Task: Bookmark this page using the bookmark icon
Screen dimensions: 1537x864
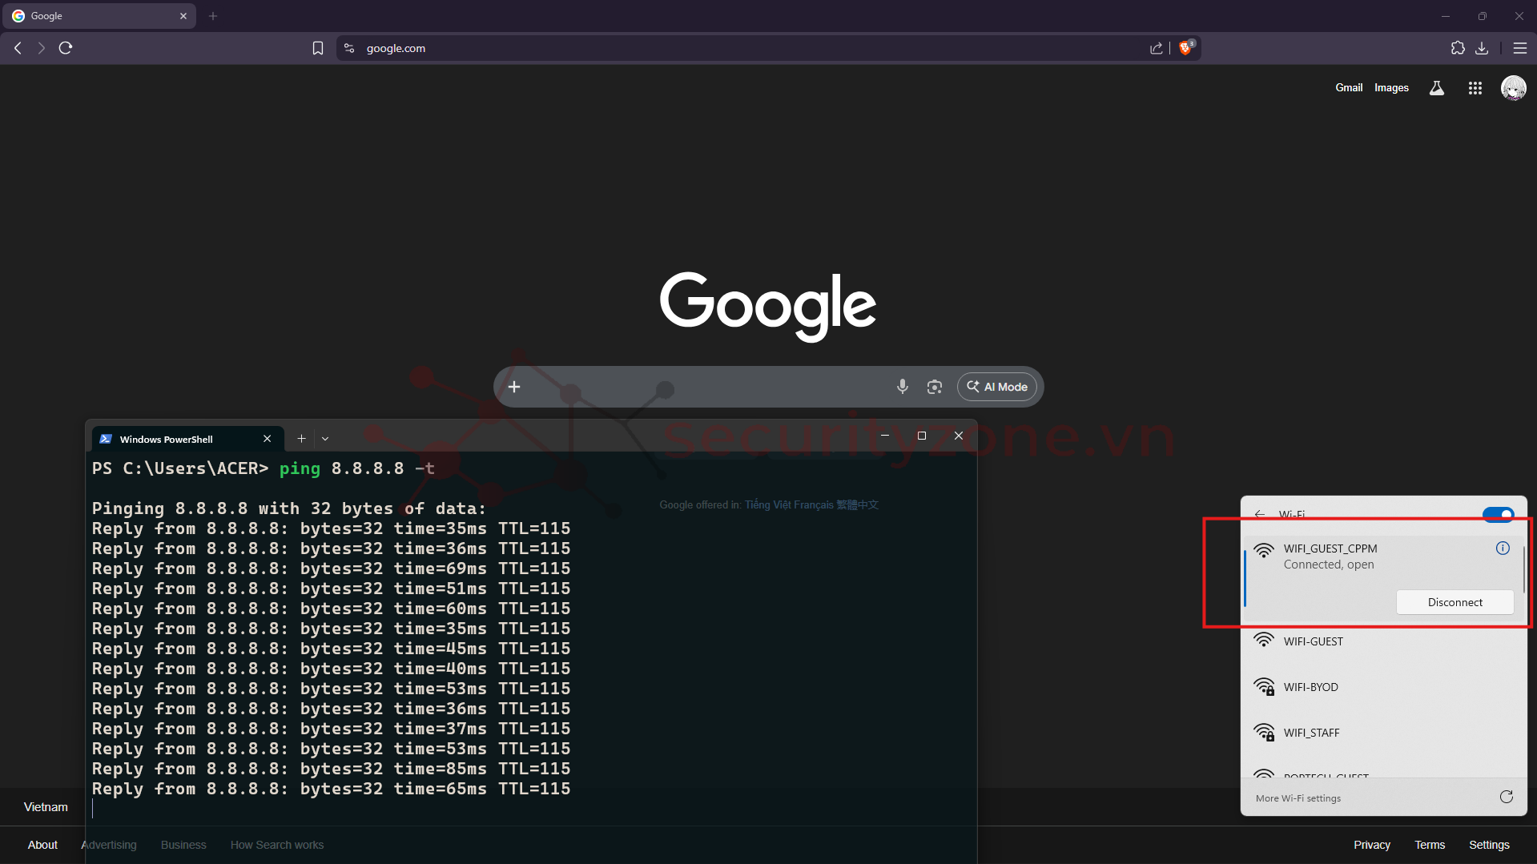Action: [x=318, y=48]
